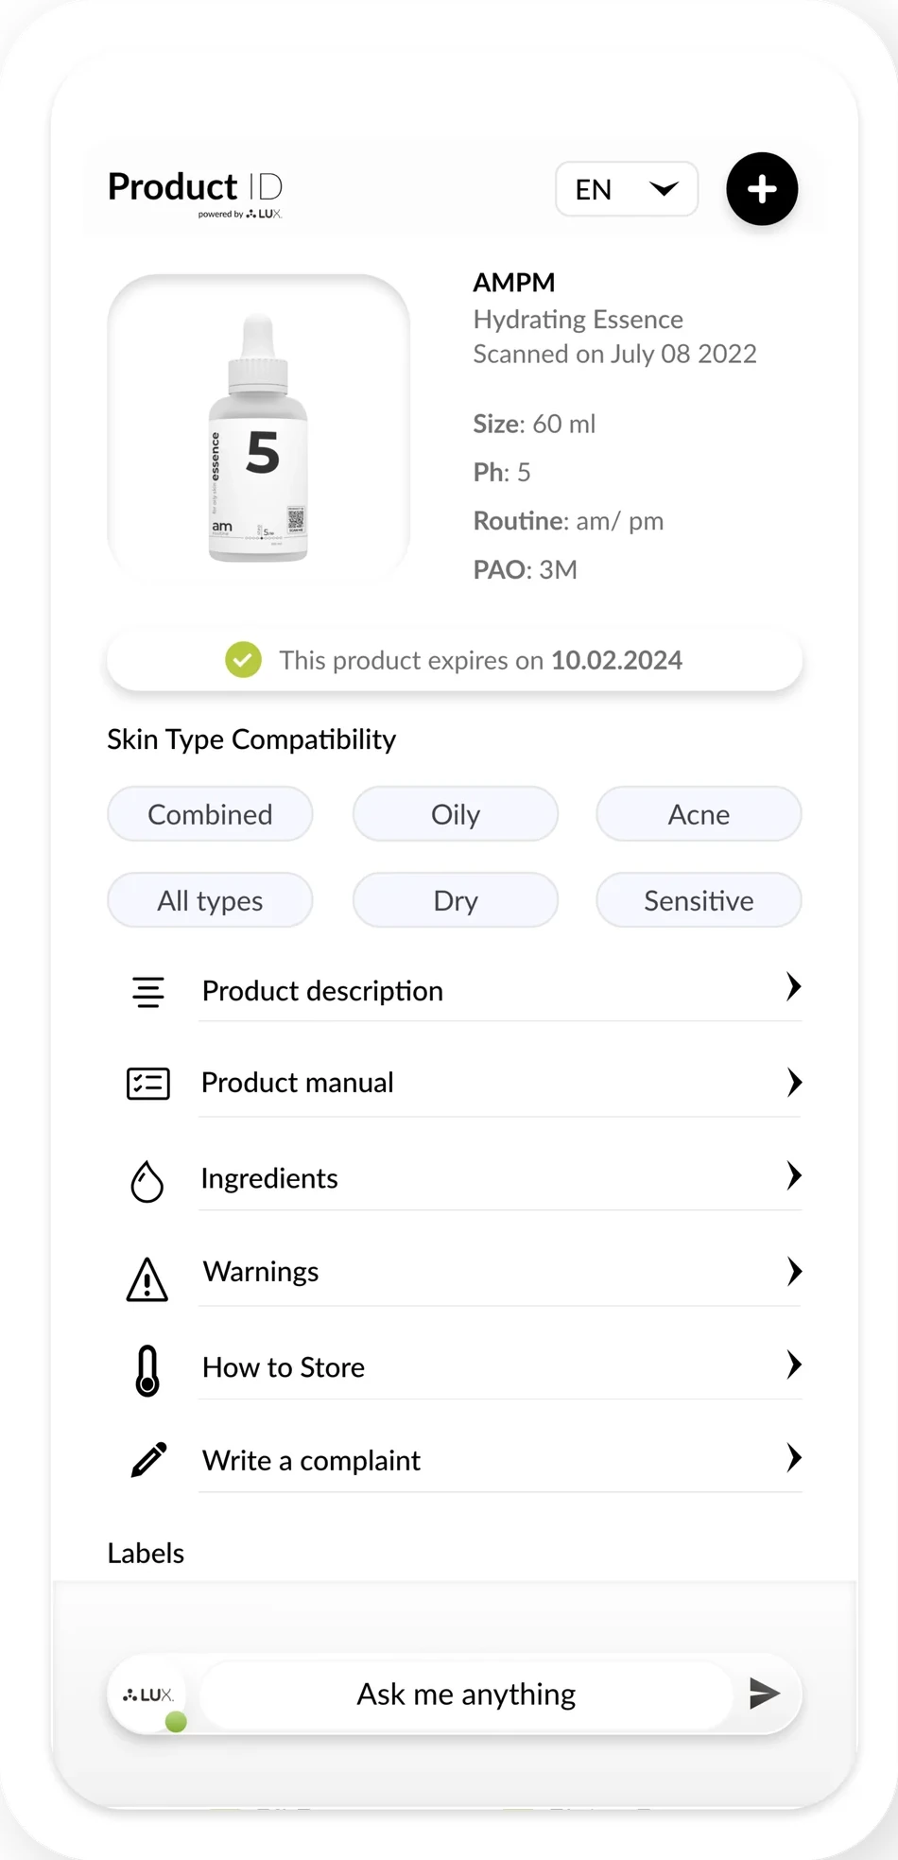Click the checklist Product manual icon
This screenshot has width=898, height=1860.
pyautogui.click(x=148, y=1084)
